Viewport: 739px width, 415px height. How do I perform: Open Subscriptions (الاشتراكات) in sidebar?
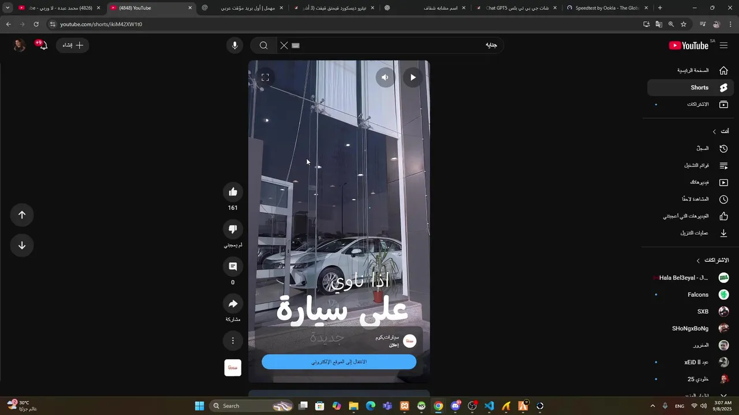tap(691, 104)
